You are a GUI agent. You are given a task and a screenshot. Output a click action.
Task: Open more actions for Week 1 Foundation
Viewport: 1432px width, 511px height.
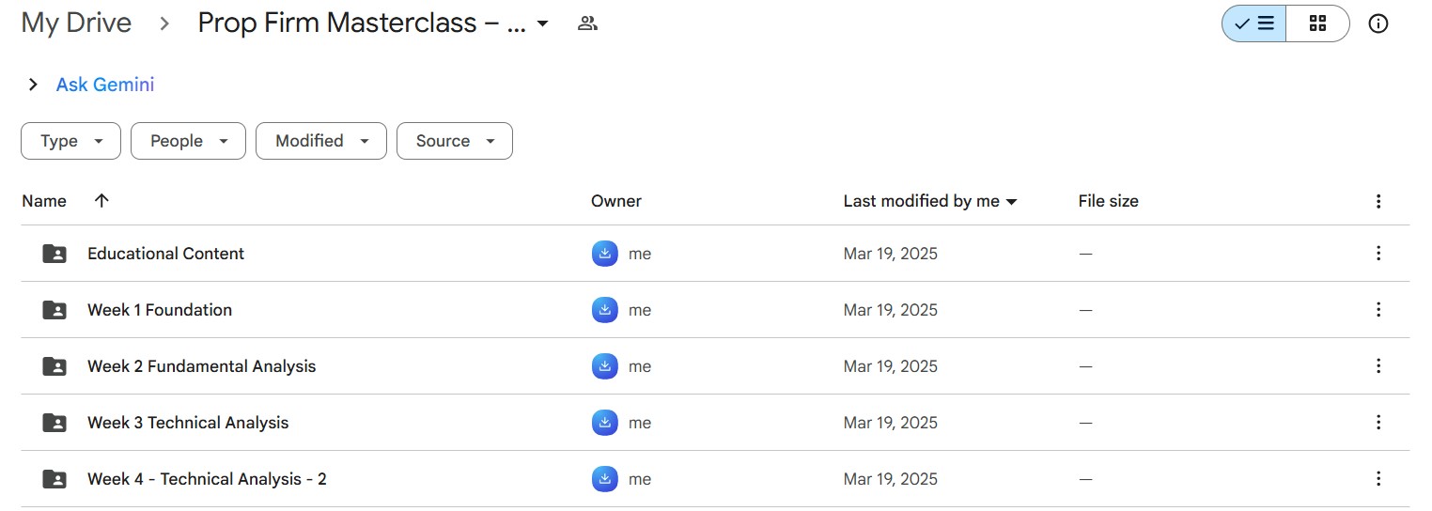coord(1378,310)
